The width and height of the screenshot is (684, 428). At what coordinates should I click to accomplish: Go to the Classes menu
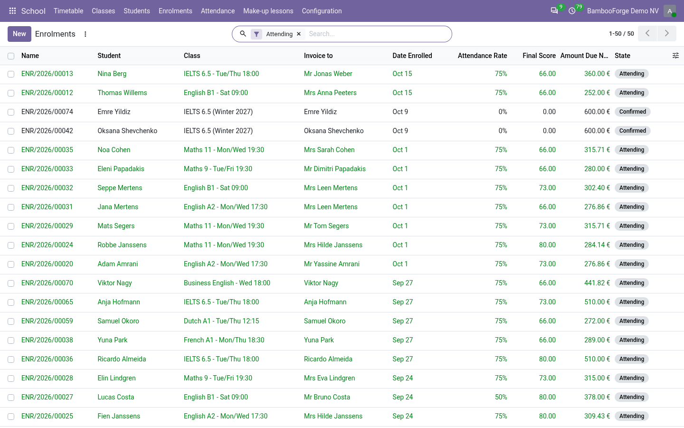[x=104, y=11]
